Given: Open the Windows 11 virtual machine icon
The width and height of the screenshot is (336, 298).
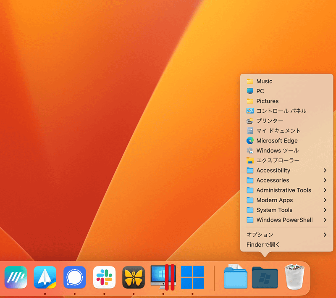Looking at the screenshot, I should tap(192, 277).
